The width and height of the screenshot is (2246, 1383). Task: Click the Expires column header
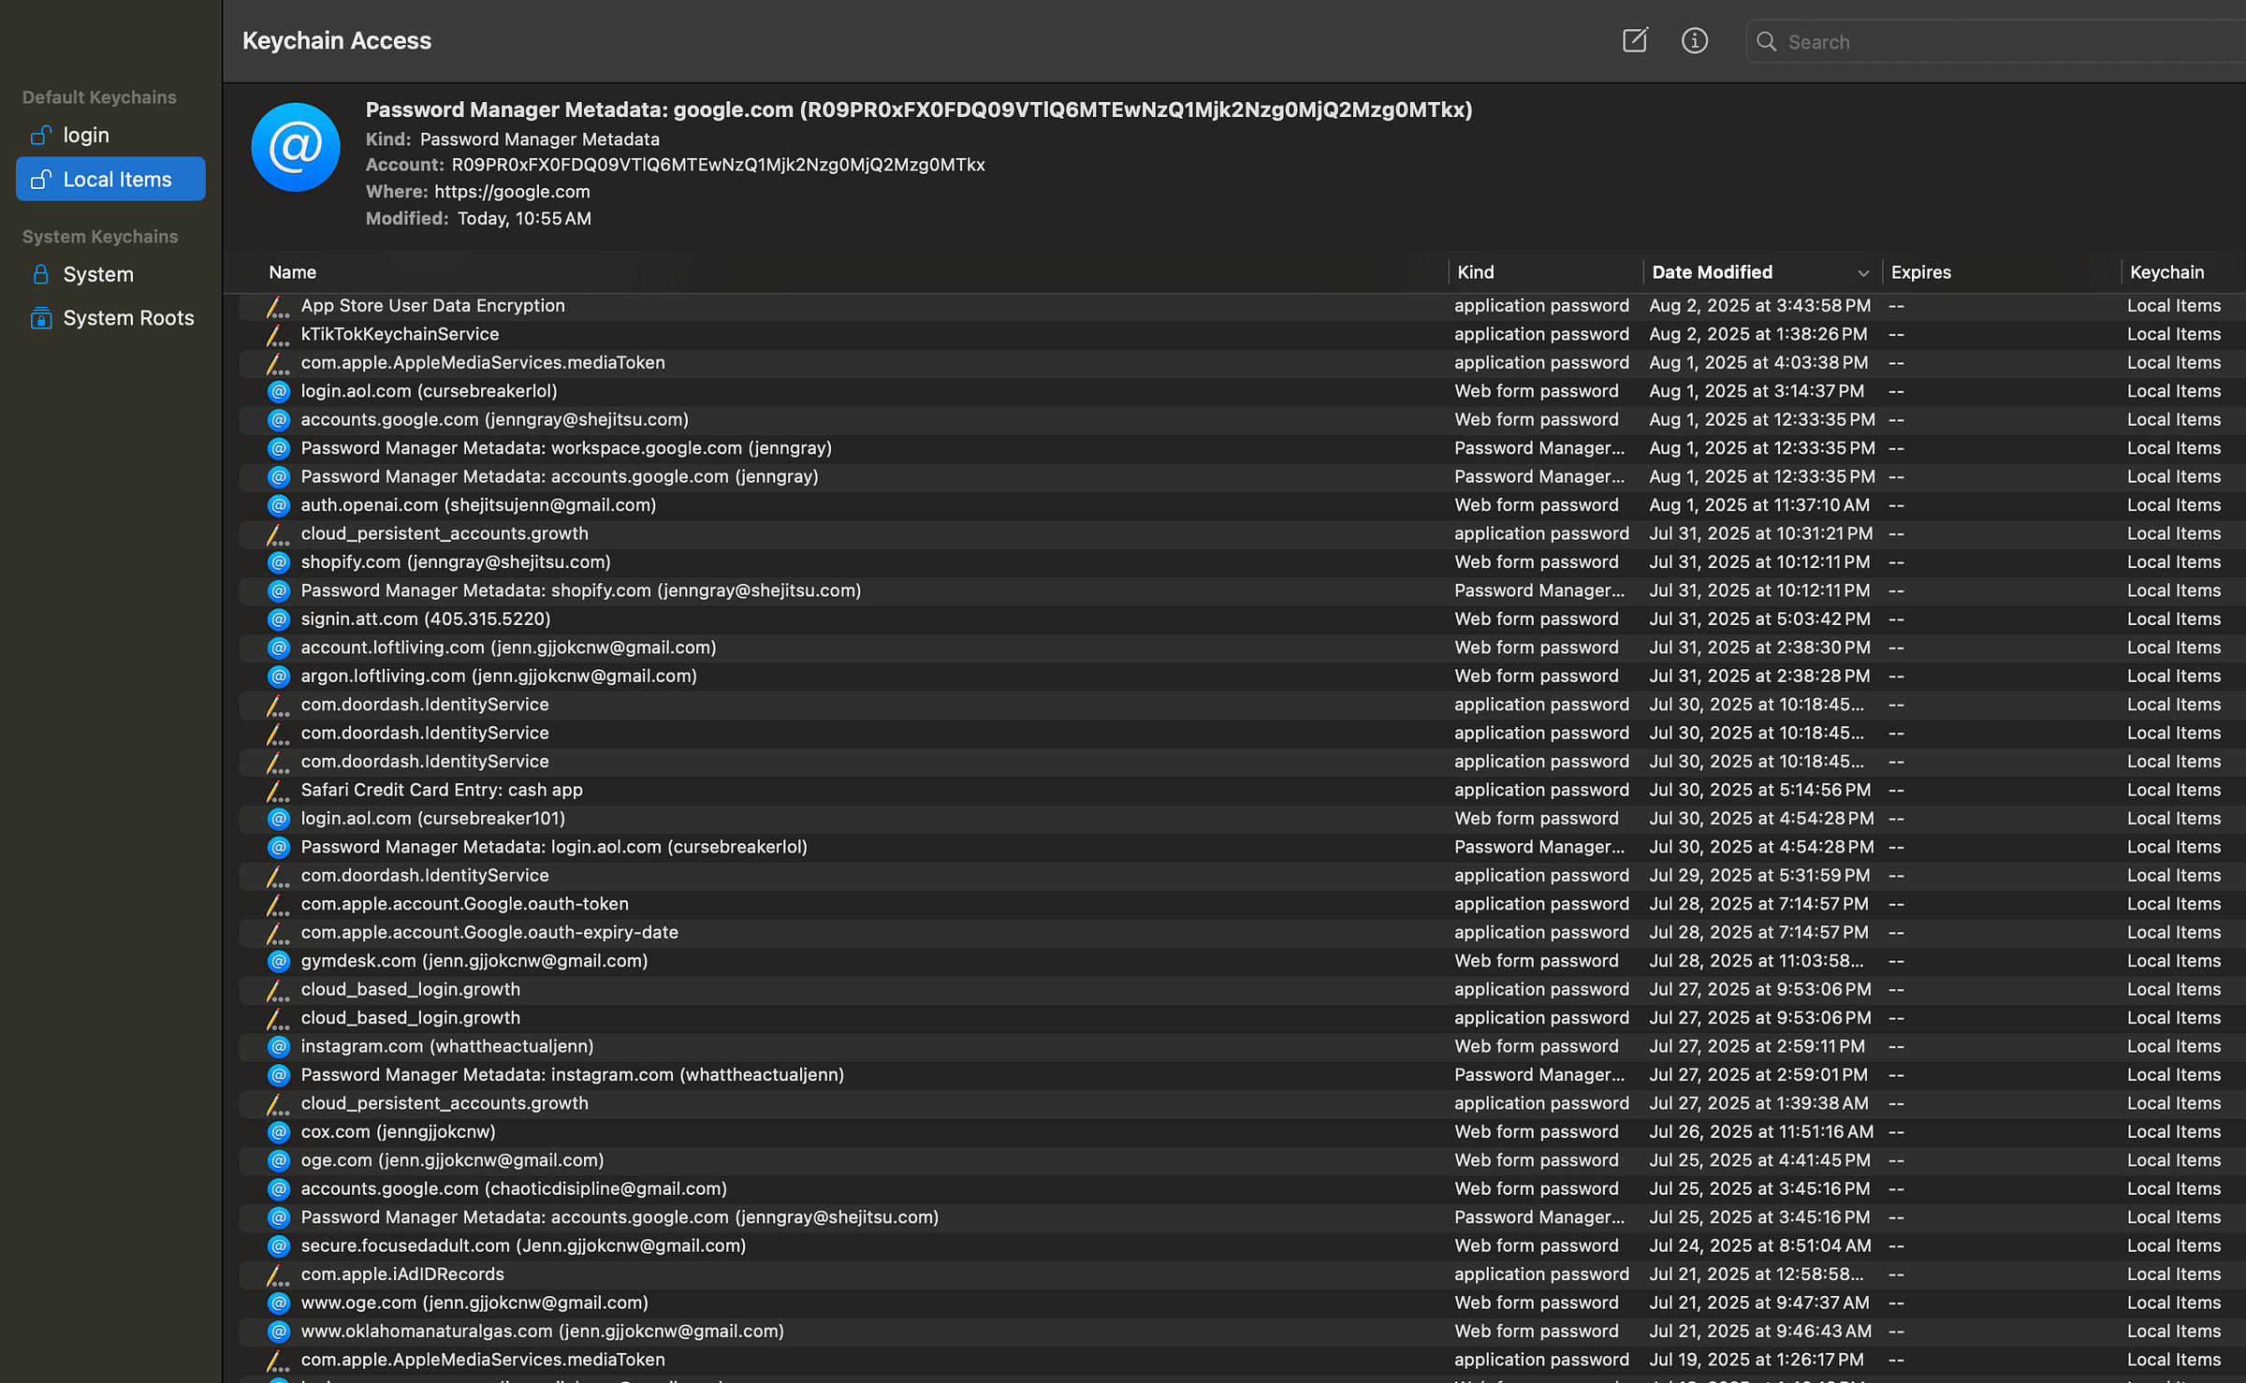(x=1920, y=272)
